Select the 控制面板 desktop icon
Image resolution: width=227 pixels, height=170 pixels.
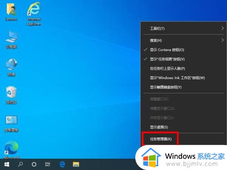[11, 123]
